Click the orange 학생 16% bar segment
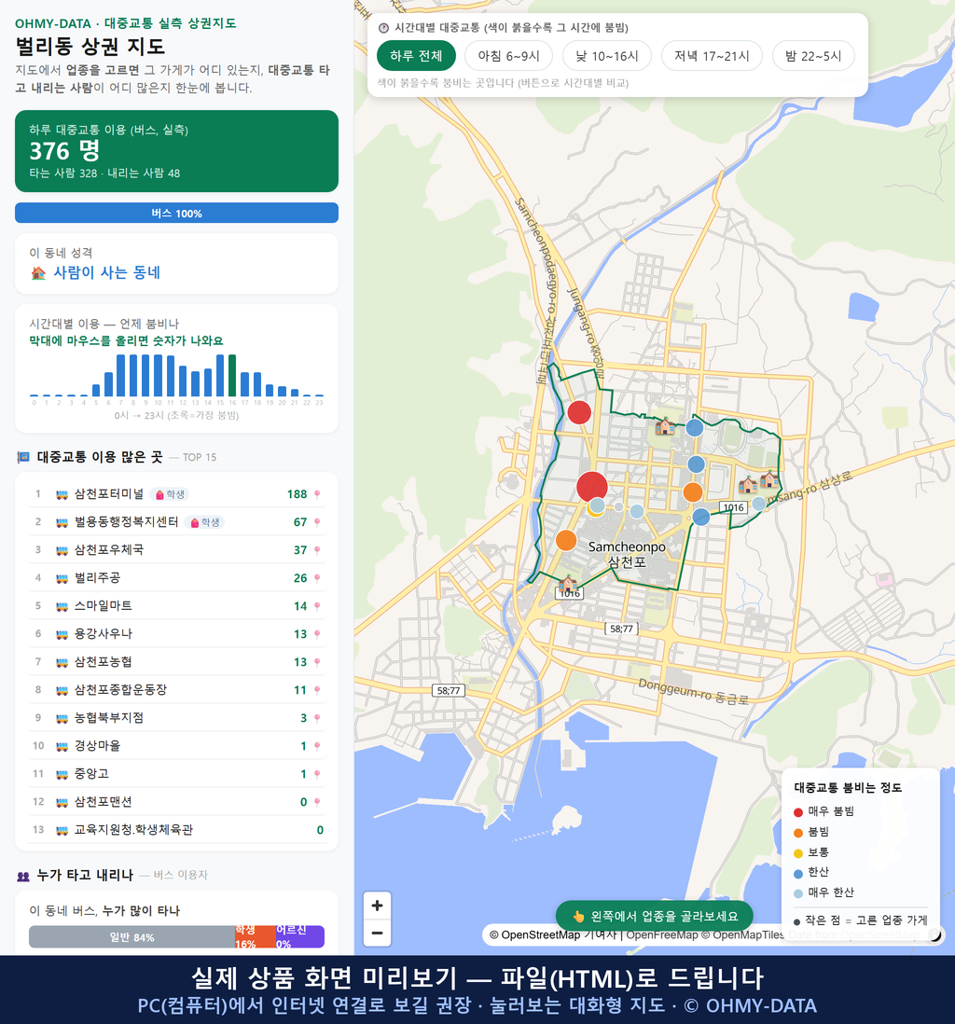The image size is (955, 1024). [256, 937]
